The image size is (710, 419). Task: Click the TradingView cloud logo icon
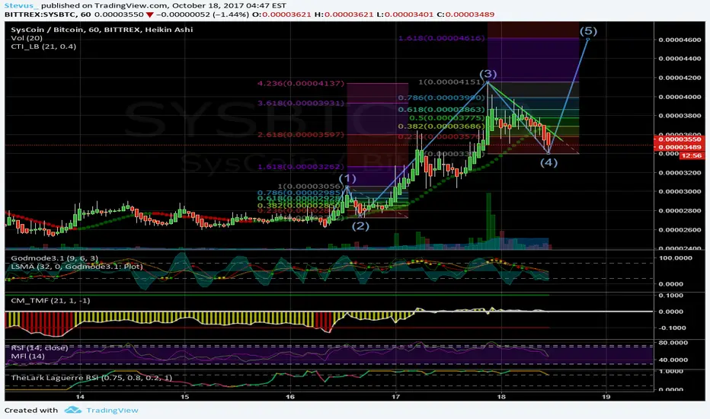tap(73, 410)
